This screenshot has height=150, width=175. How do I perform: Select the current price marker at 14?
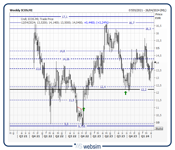(155, 62)
